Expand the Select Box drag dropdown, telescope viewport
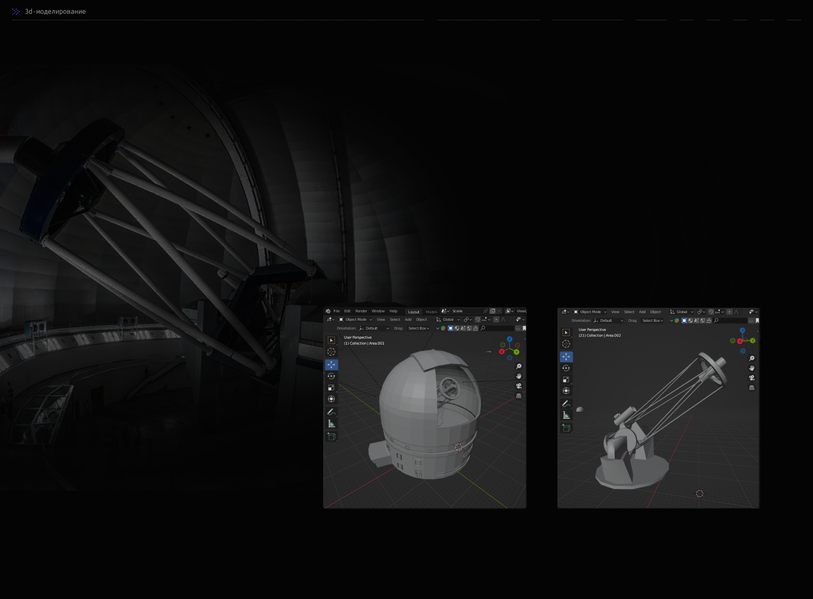Viewport: 813px width, 599px height. pos(652,321)
